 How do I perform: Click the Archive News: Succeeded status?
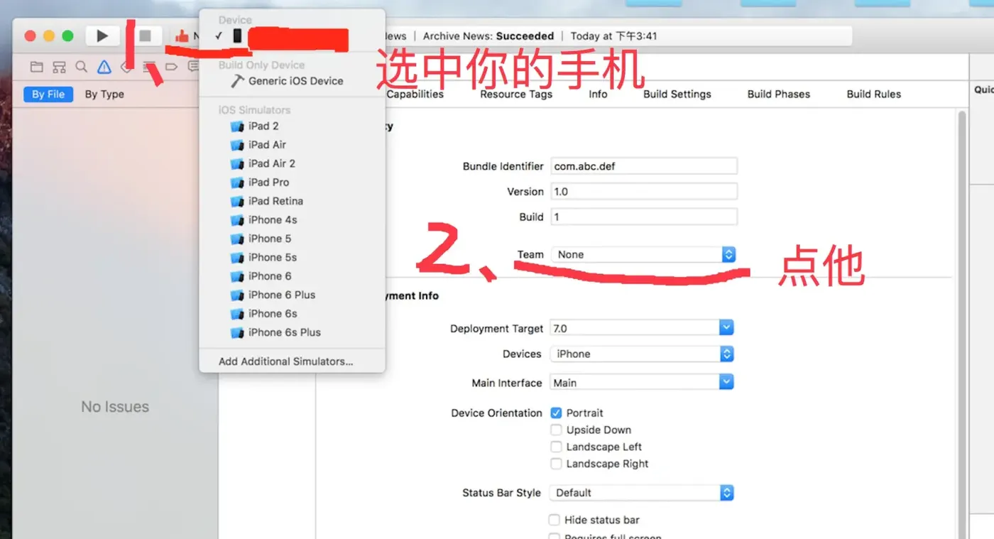click(488, 36)
